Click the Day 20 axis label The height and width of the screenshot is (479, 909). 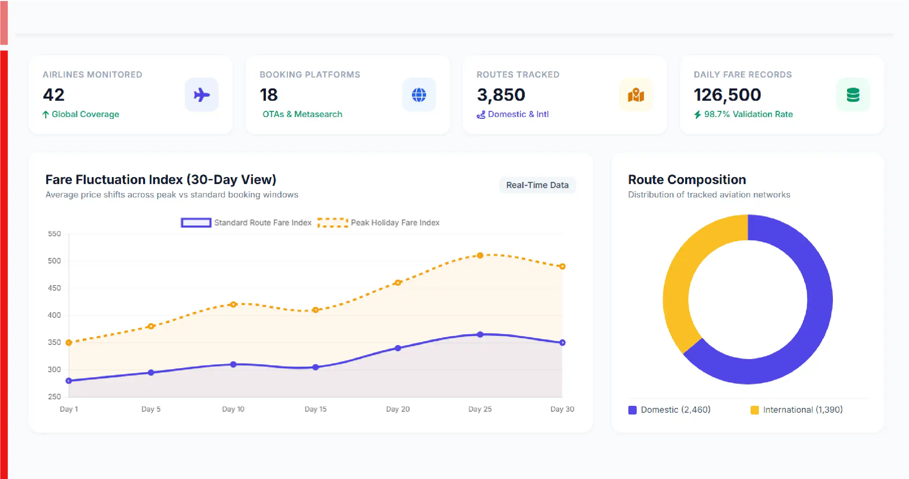coord(398,409)
